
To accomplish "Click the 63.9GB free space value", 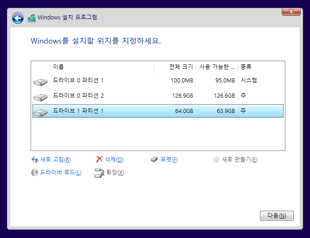I will point(226,111).
